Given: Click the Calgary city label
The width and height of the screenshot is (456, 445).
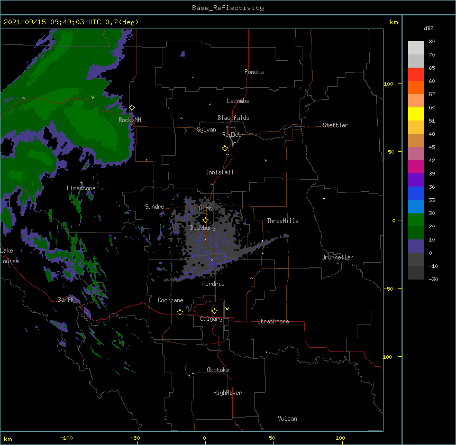Looking at the screenshot, I should (212, 319).
